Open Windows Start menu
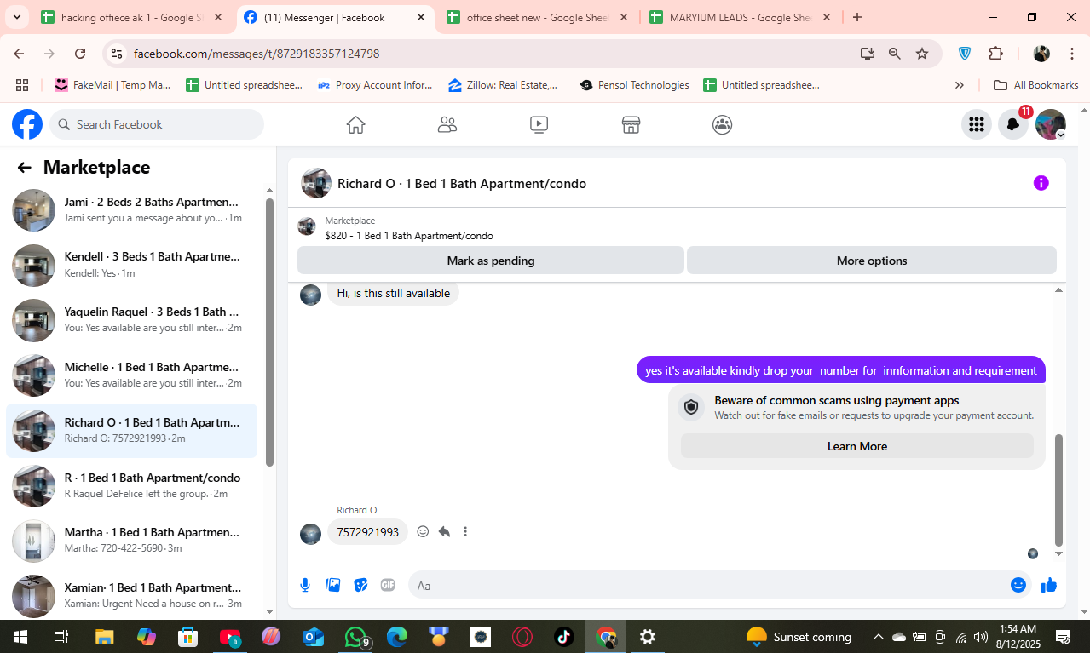Image resolution: width=1090 pixels, height=653 pixels. [x=20, y=637]
